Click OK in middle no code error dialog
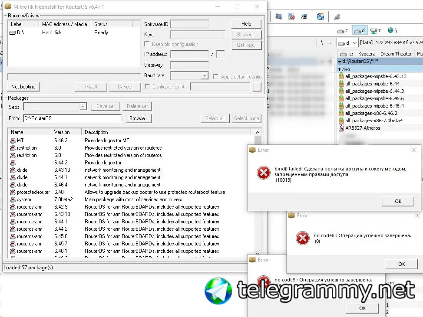This screenshot has width=423, height=317. tap(401, 264)
